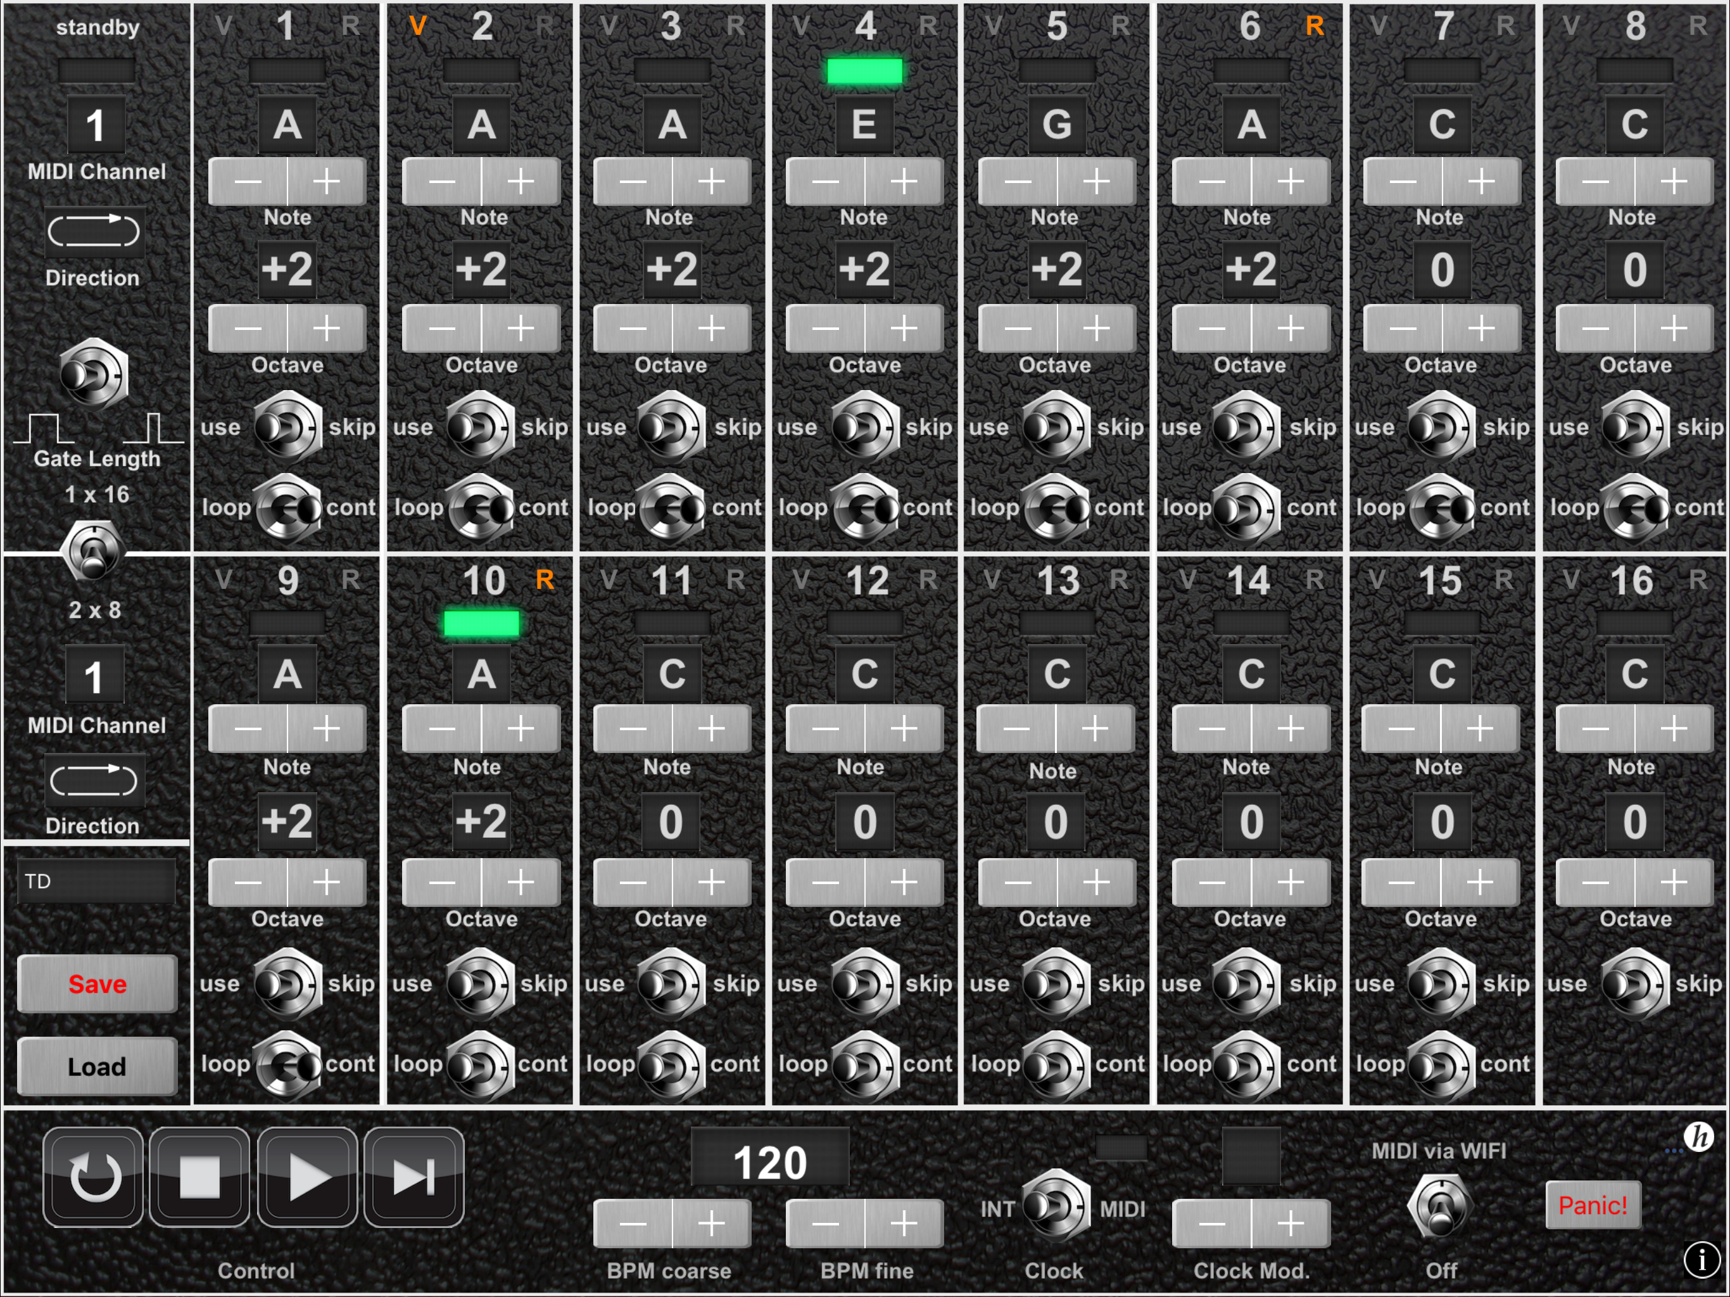Switch Clock between INT and MIDI
Viewport: 1730px width, 1297px height.
tap(1056, 1205)
